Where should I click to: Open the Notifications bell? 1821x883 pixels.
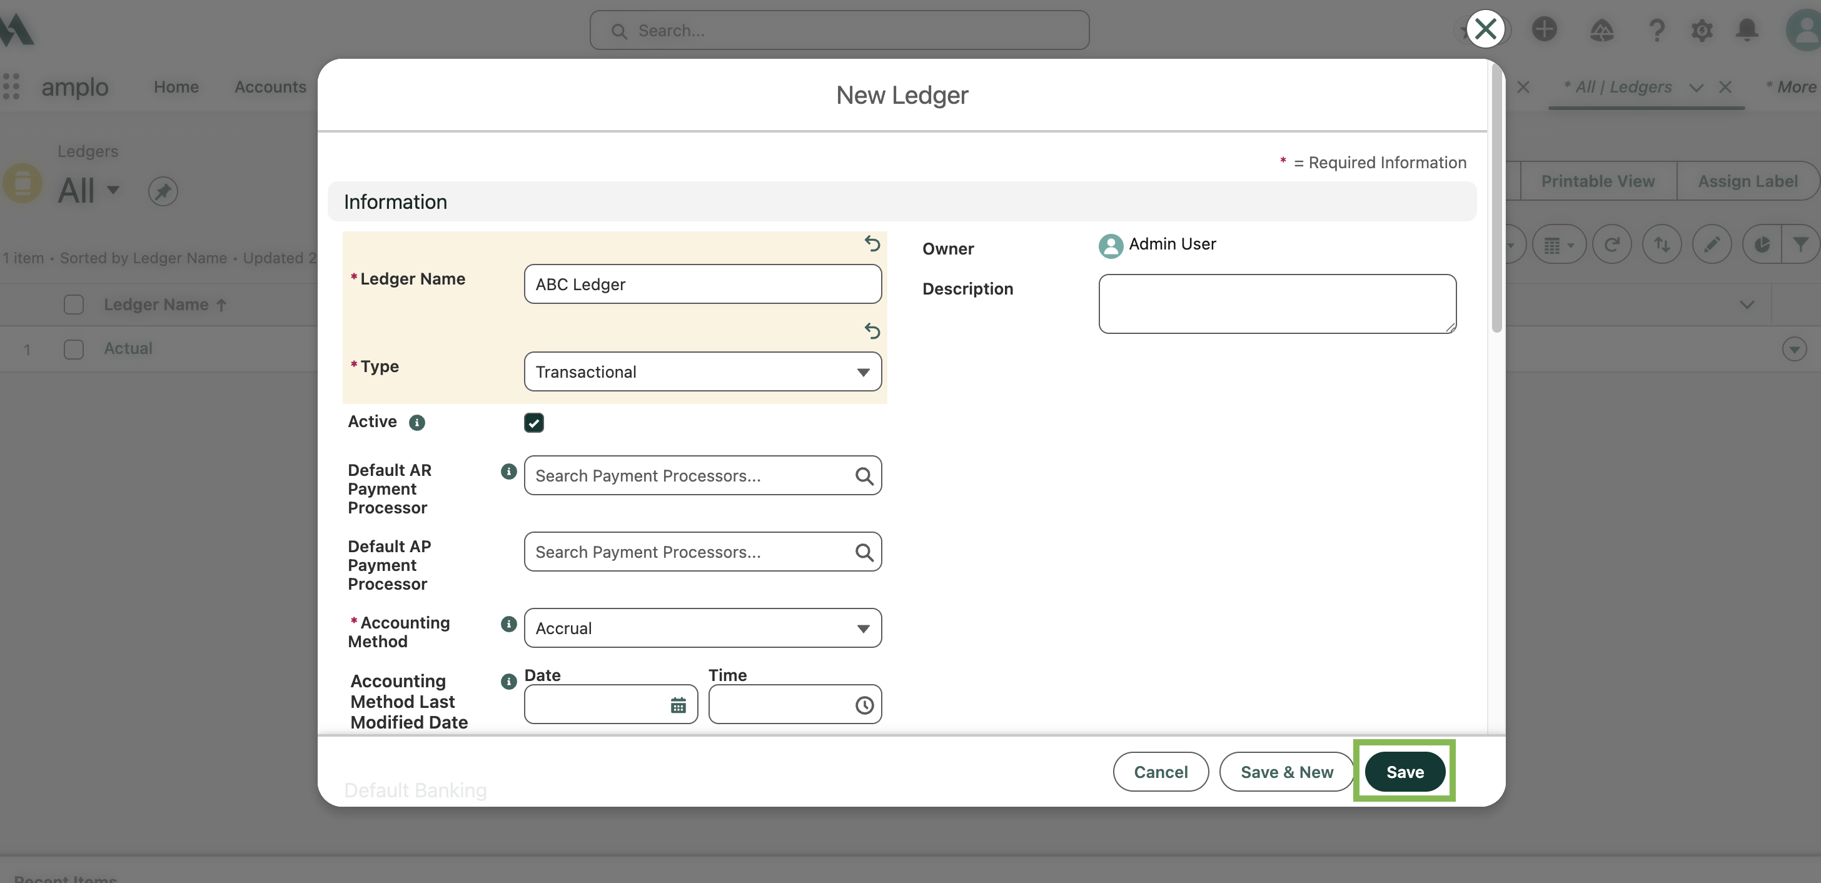point(1747,29)
